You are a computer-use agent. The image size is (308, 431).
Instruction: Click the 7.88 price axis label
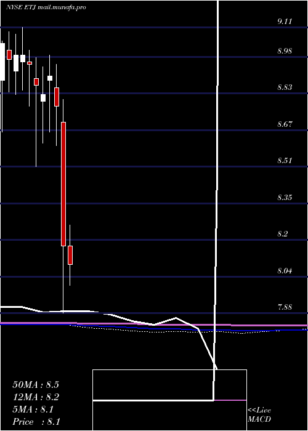click(x=285, y=307)
